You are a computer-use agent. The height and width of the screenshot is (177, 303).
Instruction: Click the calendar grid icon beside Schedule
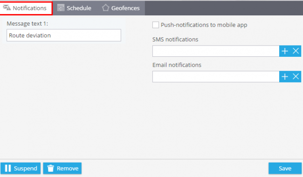tap(61, 8)
